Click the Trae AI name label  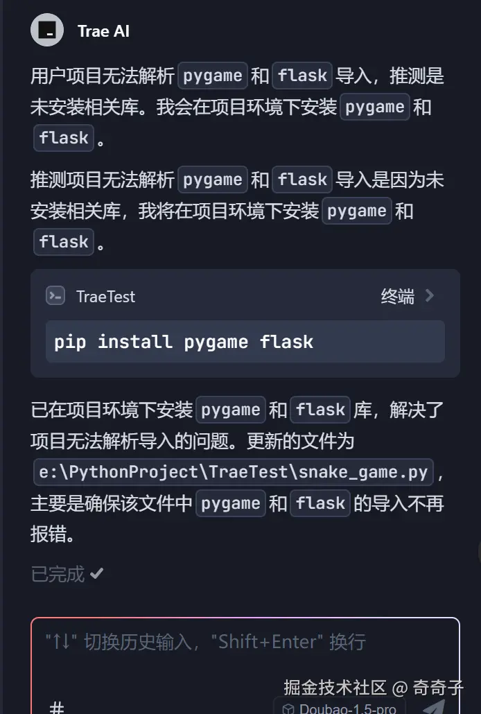(103, 31)
